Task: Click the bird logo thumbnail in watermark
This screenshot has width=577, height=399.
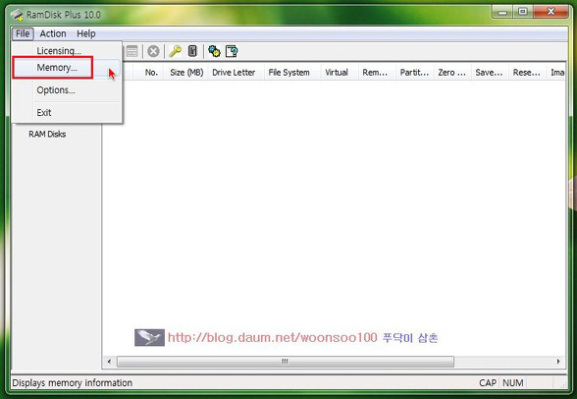Action: coord(149,337)
